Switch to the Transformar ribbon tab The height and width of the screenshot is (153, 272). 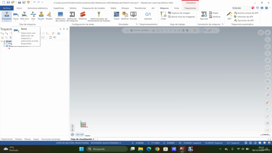(140, 8)
